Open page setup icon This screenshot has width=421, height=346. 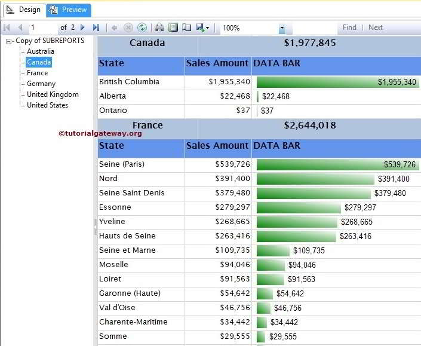(x=186, y=27)
